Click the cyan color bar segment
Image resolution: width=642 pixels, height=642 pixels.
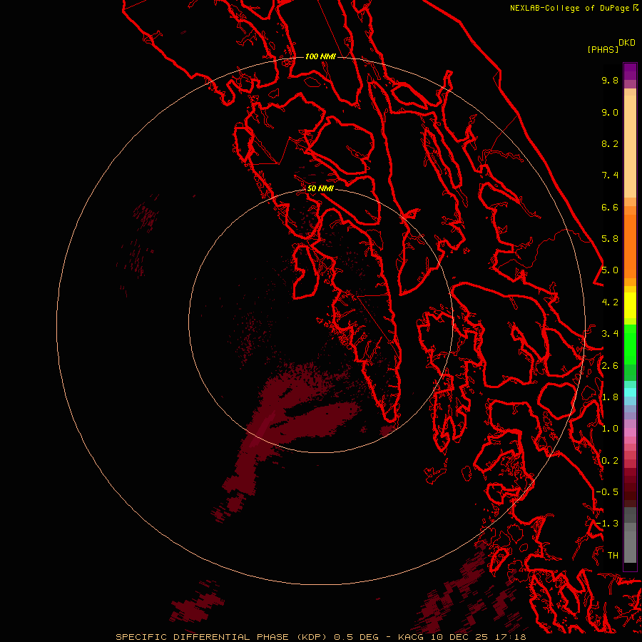coord(630,392)
